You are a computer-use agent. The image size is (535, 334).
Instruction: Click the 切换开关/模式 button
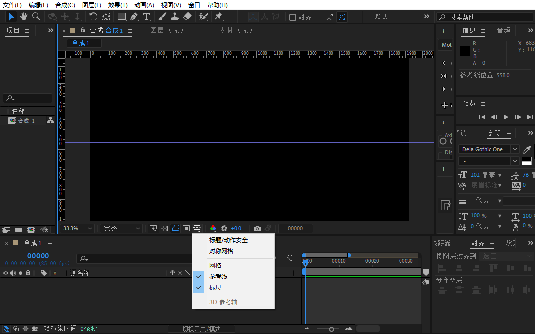(x=201, y=329)
